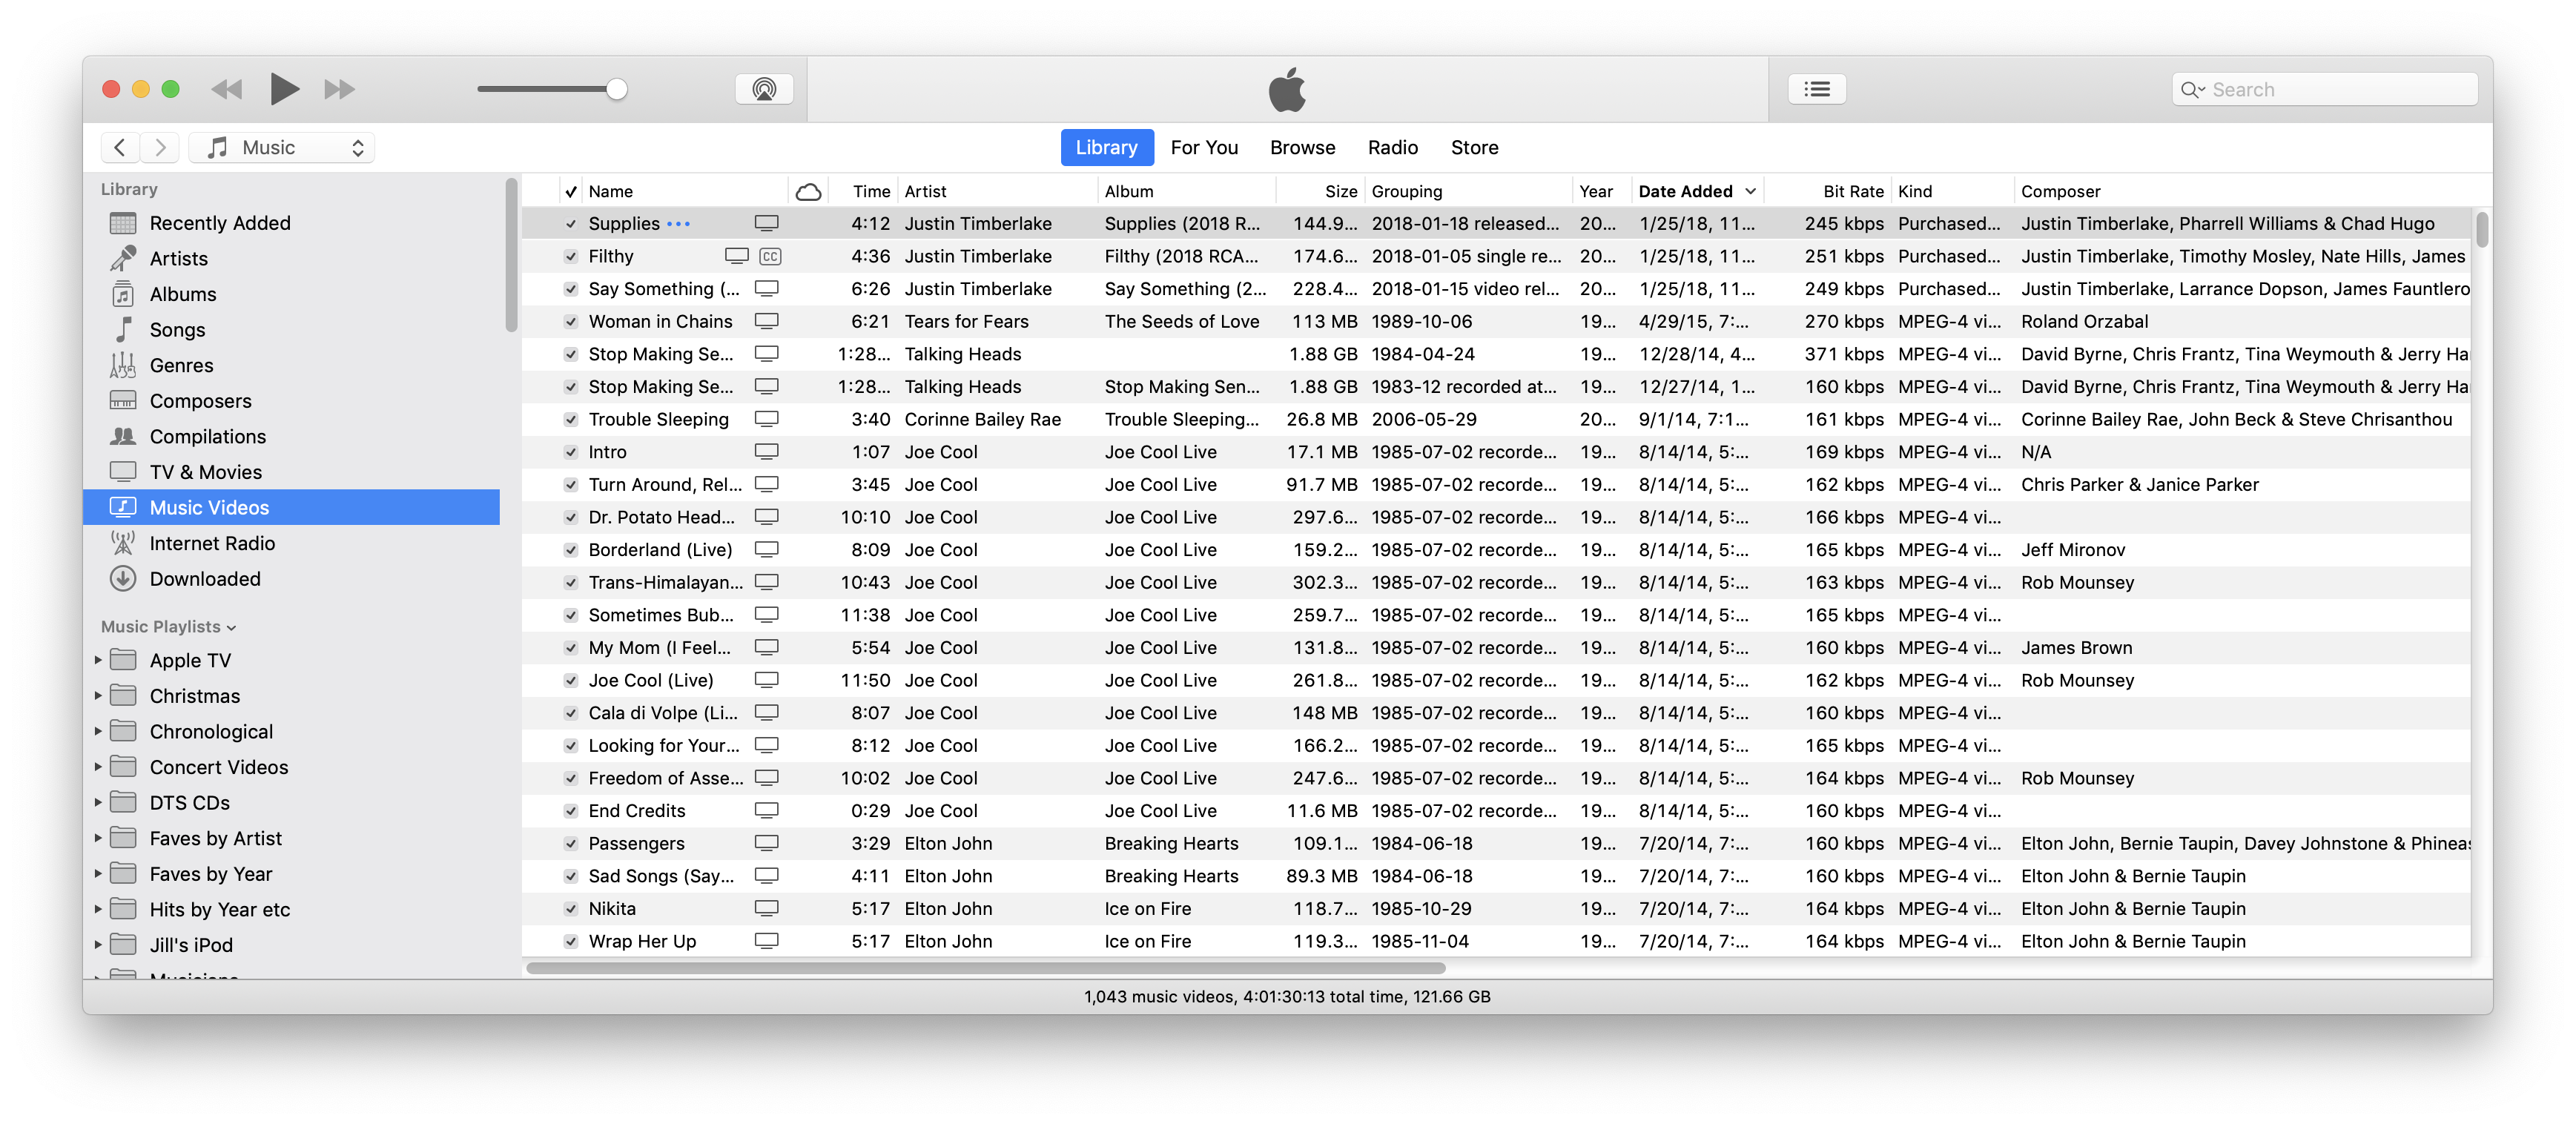Viewport: 2576px width, 1124px height.
Task: Click the cloud status column icon
Action: click(x=808, y=191)
